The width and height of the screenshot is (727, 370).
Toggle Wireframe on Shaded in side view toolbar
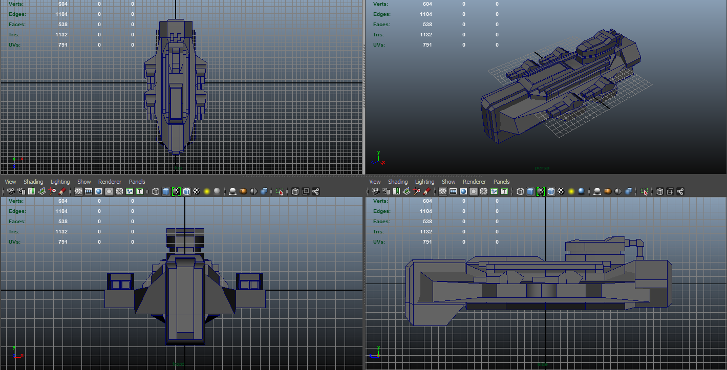pyautogui.click(x=551, y=191)
